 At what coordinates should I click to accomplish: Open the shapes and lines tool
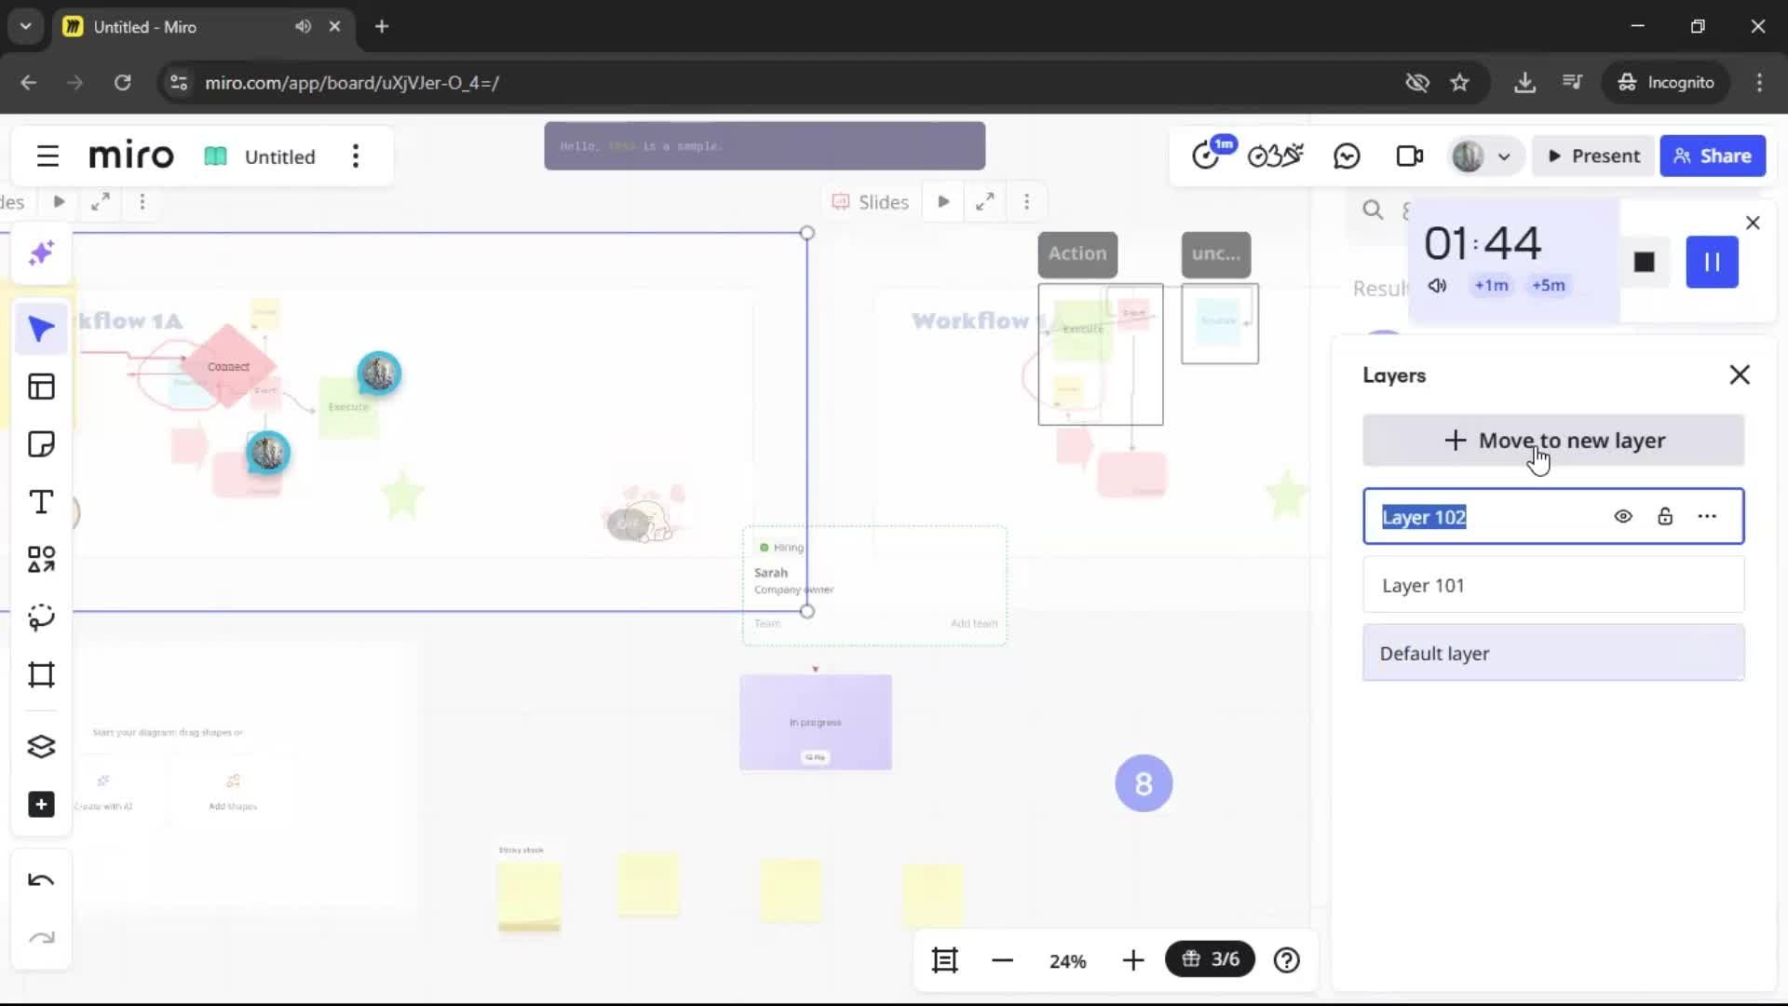click(x=41, y=560)
